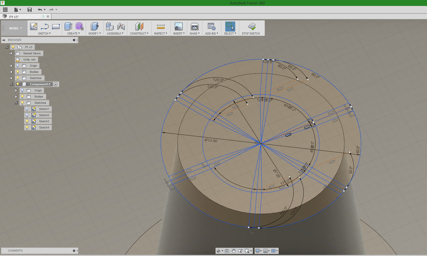Open the CREATE menu
427x256 pixels.
73,33
